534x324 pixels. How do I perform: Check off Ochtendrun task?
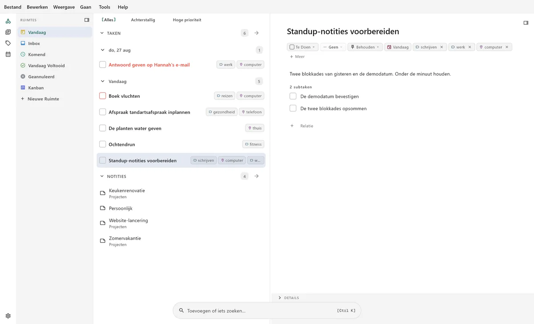point(103,144)
